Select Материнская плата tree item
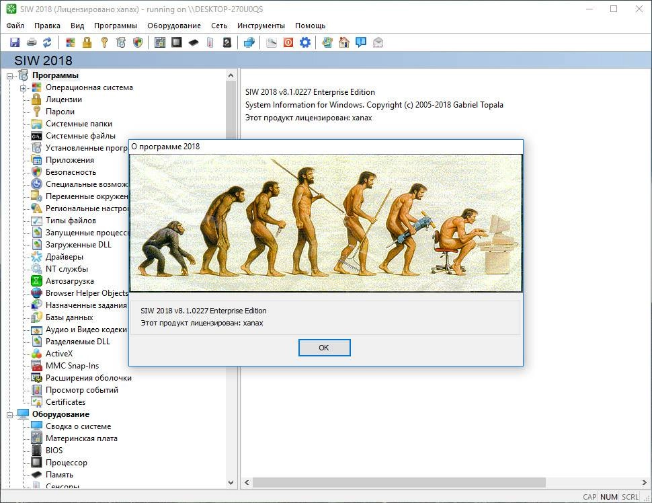This screenshot has width=652, height=503. coord(81,438)
